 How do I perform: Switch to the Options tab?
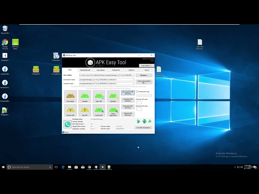(131, 70)
